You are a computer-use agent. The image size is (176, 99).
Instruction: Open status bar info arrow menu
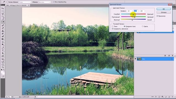point(35,97)
